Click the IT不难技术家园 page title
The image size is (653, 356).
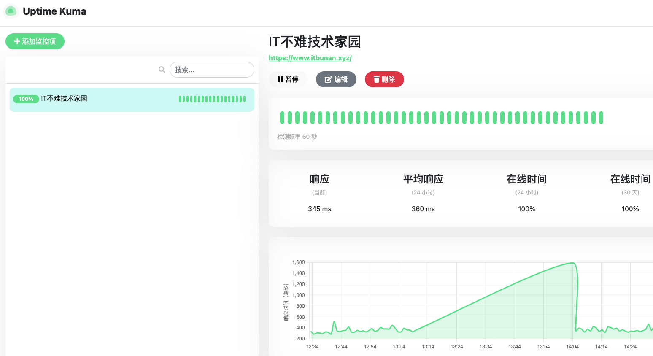coord(315,42)
